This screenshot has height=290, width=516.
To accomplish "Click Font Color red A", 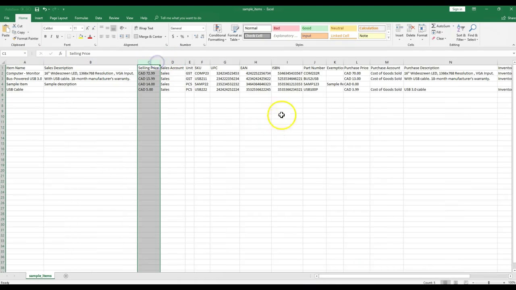I will pos(90,37).
